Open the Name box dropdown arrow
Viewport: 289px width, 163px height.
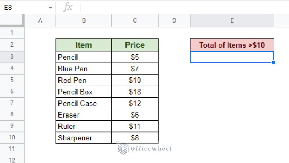pos(50,8)
